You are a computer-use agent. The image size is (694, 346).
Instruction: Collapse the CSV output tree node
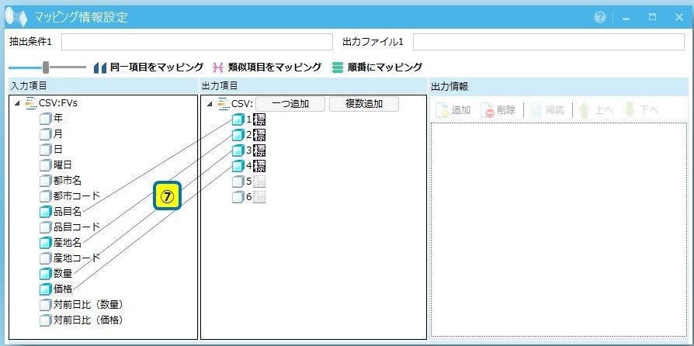coord(210,105)
